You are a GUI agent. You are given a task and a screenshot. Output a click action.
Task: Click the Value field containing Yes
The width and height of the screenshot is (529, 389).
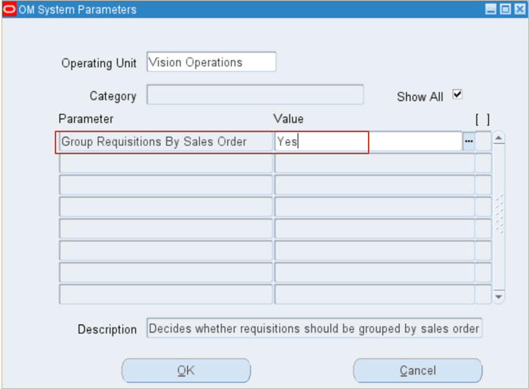click(x=368, y=142)
